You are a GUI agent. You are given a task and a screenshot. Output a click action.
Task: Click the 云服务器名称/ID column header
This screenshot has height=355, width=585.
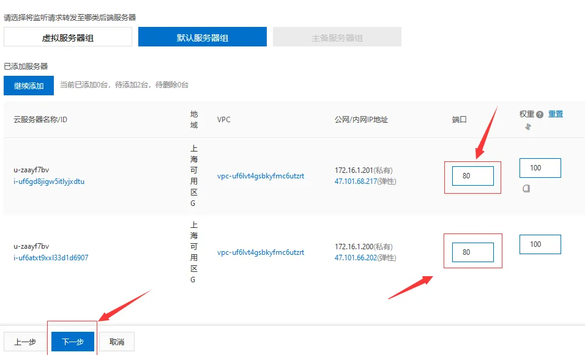click(40, 120)
